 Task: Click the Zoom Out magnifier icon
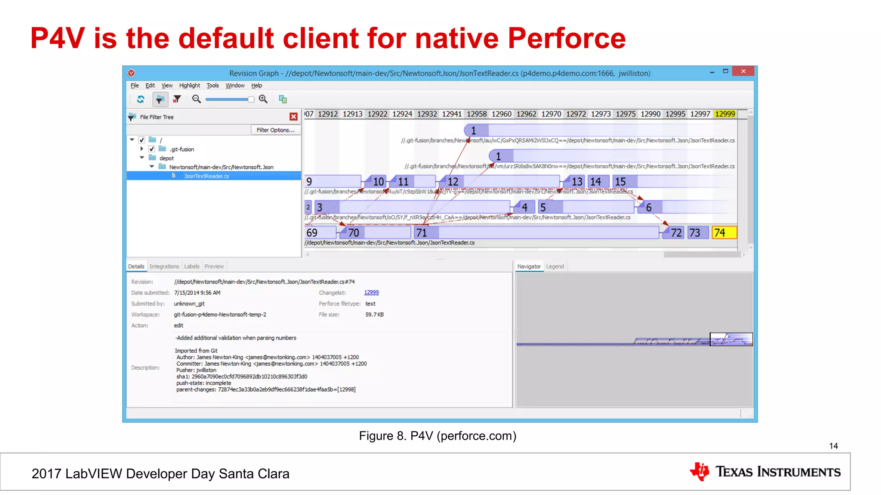pos(197,99)
